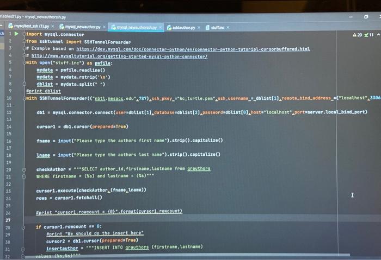Open the mysqltutorial.org getting-started link
Screen dimensions: 381x260
point(119,56)
